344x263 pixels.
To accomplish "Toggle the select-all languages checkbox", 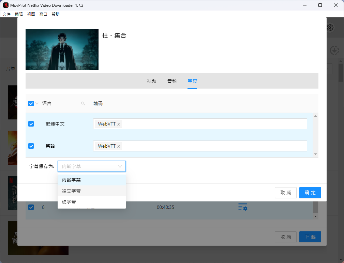I will (31, 103).
